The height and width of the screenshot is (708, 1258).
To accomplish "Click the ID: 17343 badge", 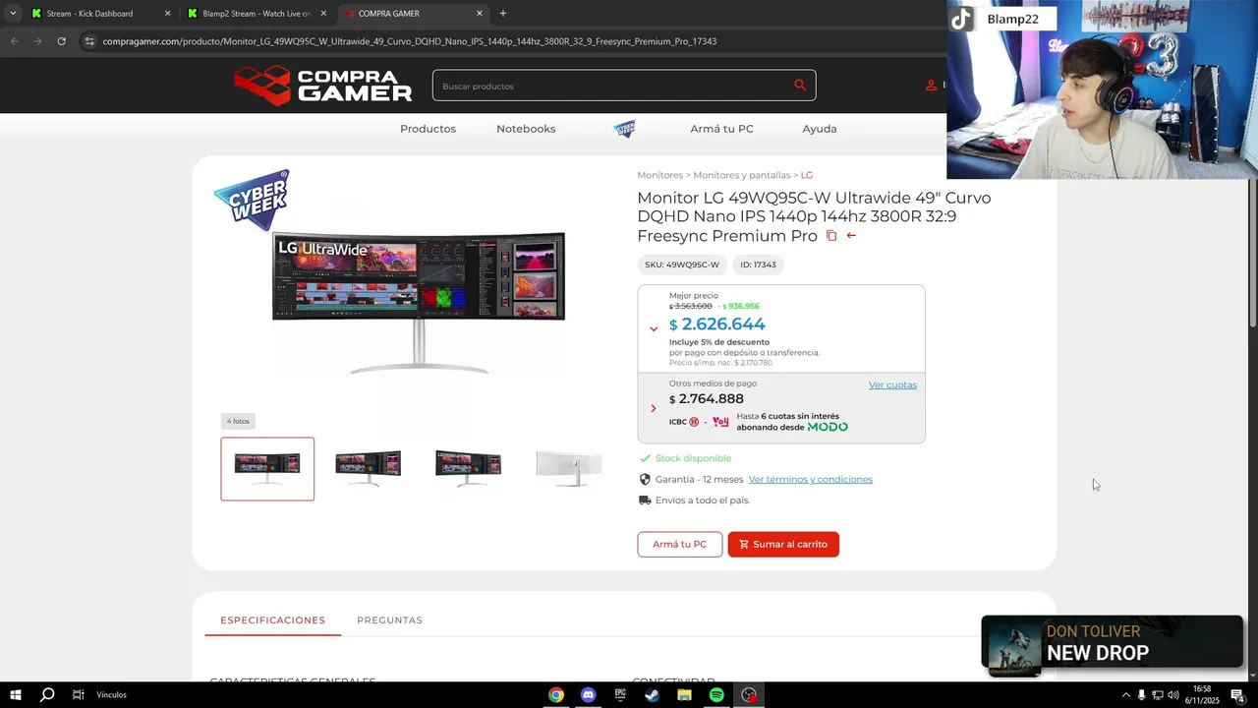I will point(758,265).
